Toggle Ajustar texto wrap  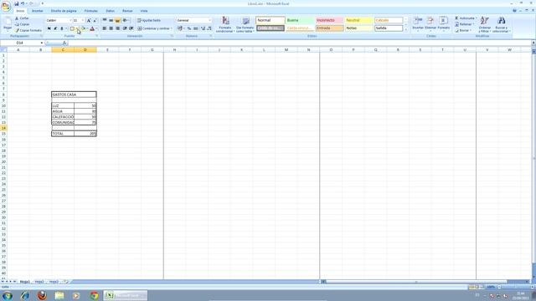(149, 20)
